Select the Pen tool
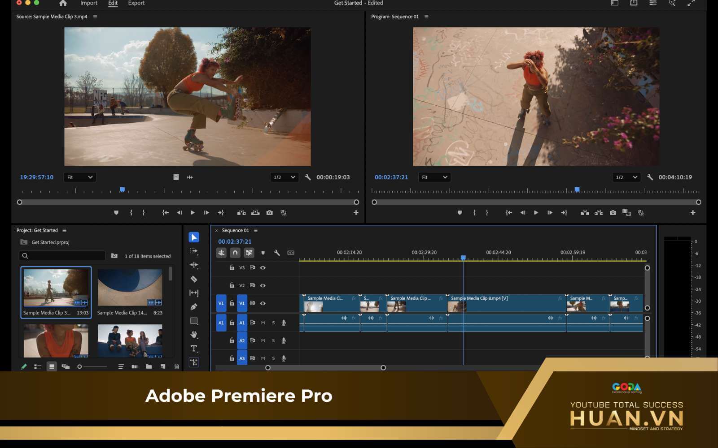This screenshot has height=448, width=718. coord(194,307)
